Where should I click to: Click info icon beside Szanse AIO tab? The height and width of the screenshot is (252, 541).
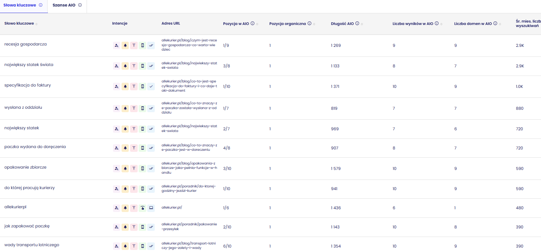(x=80, y=5)
